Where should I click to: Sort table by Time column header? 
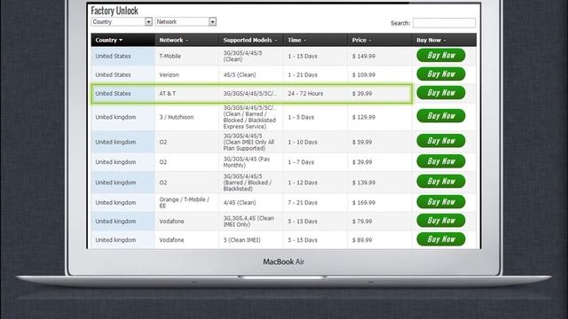click(x=315, y=40)
